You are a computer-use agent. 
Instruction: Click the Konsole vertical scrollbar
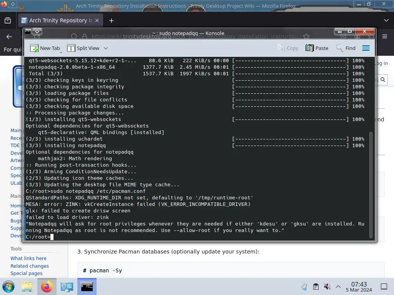pyautogui.click(x=371, y=185)
